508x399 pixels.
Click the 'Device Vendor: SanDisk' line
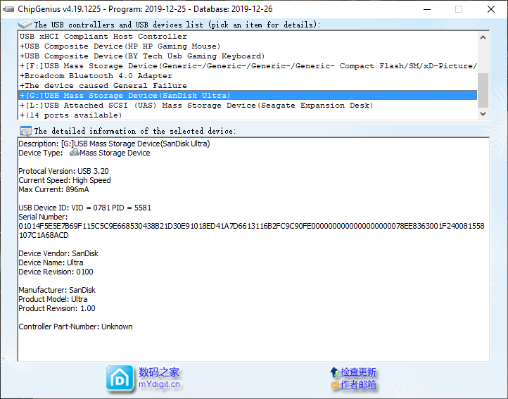click(58, 253)
